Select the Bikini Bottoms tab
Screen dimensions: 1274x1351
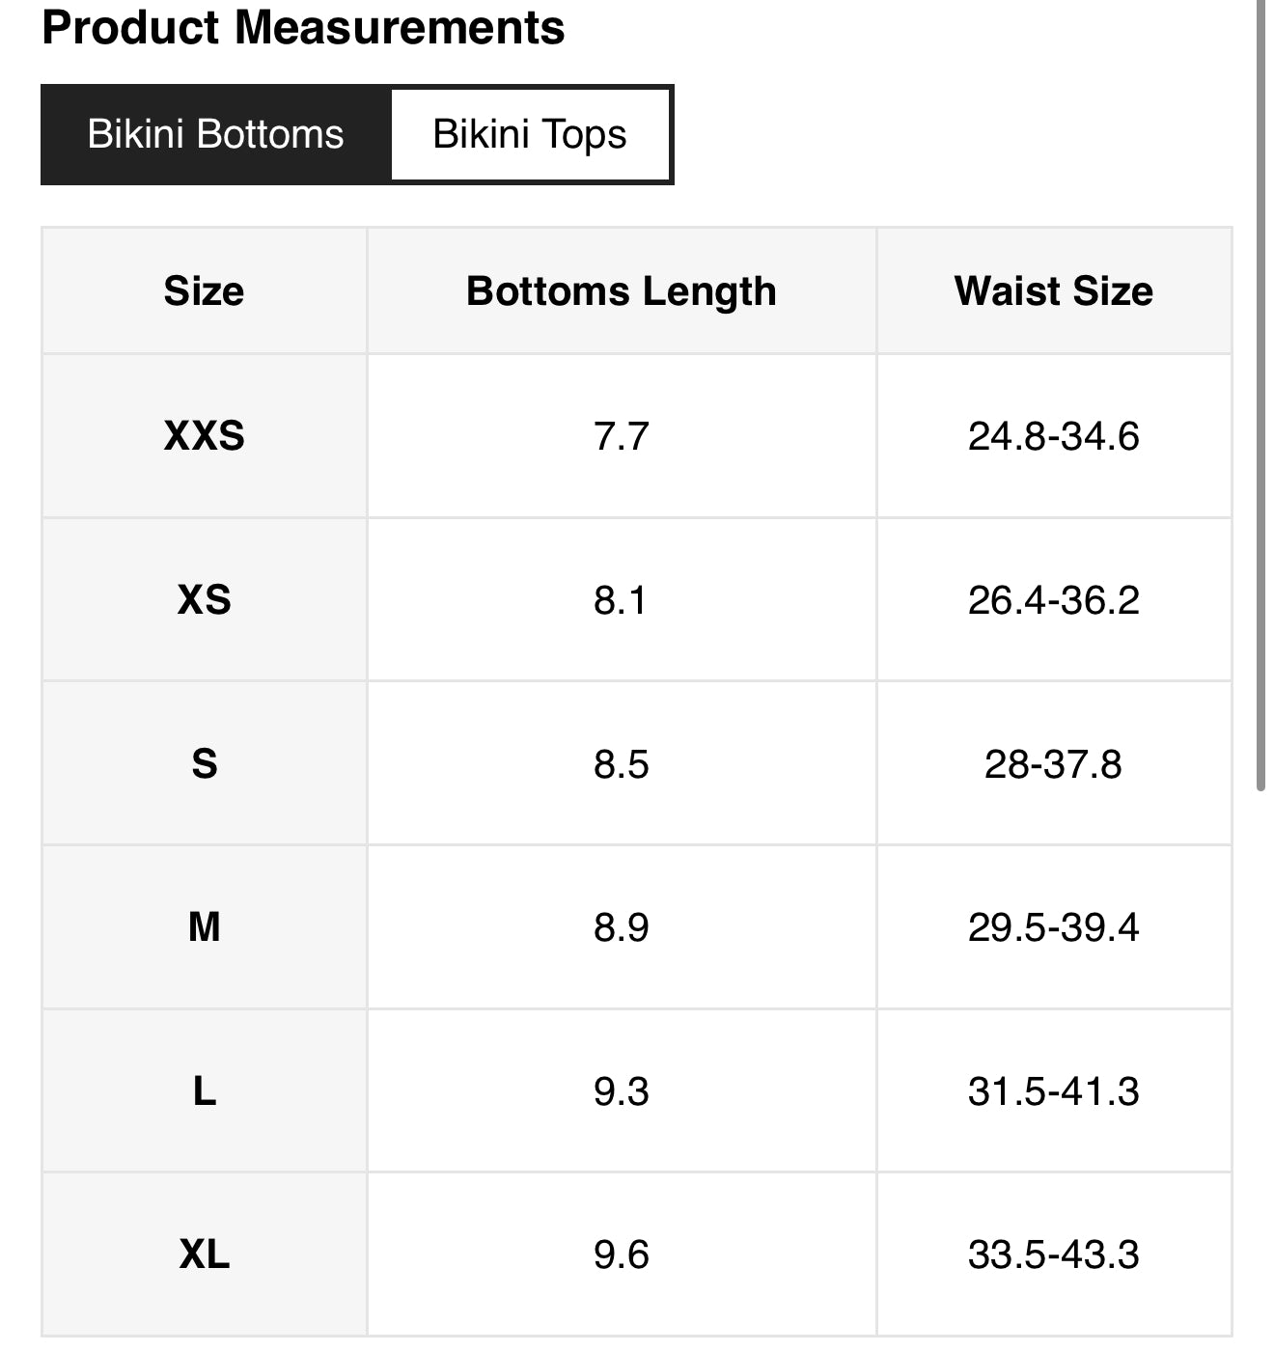[215, 134]
